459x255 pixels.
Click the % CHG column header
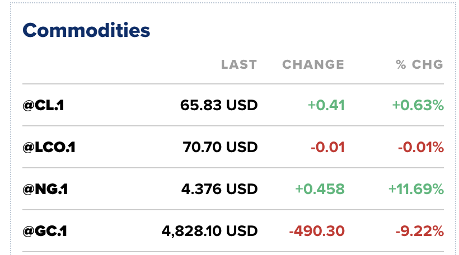click(x=419, y=64)
